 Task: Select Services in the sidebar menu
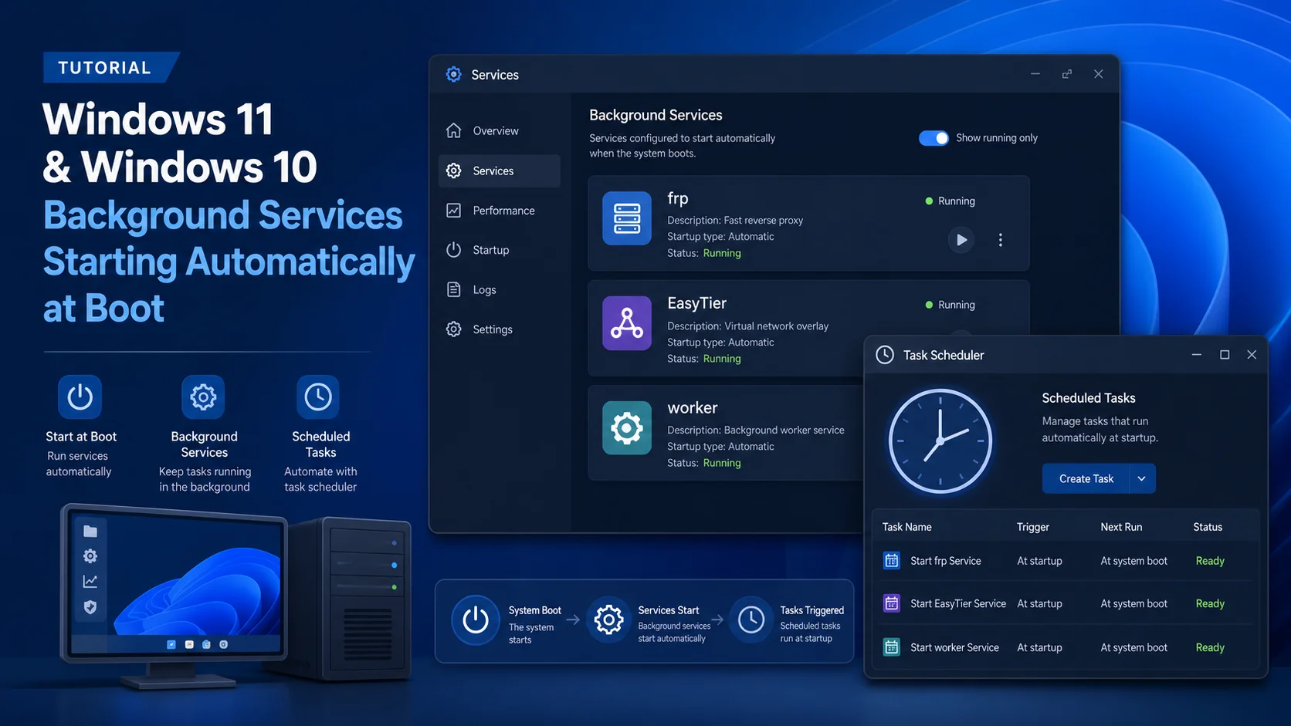coord(500,171)
